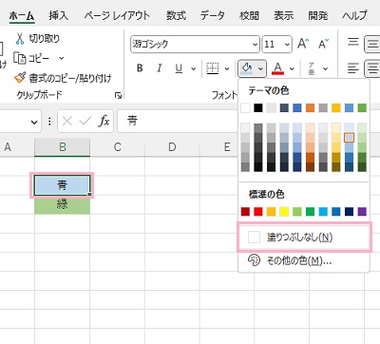Toggle Italic formatting

pos(160,68)
